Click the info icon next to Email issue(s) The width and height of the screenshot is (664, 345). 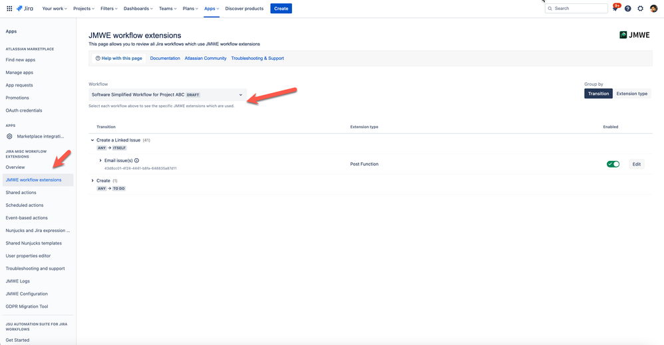pos(137,160)
